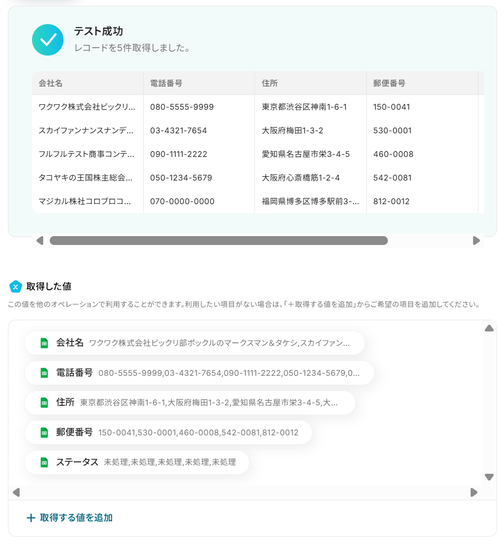Click the フルフルテスト商事コンテ... cell
The image size is (504, 547).
[88, 154]
